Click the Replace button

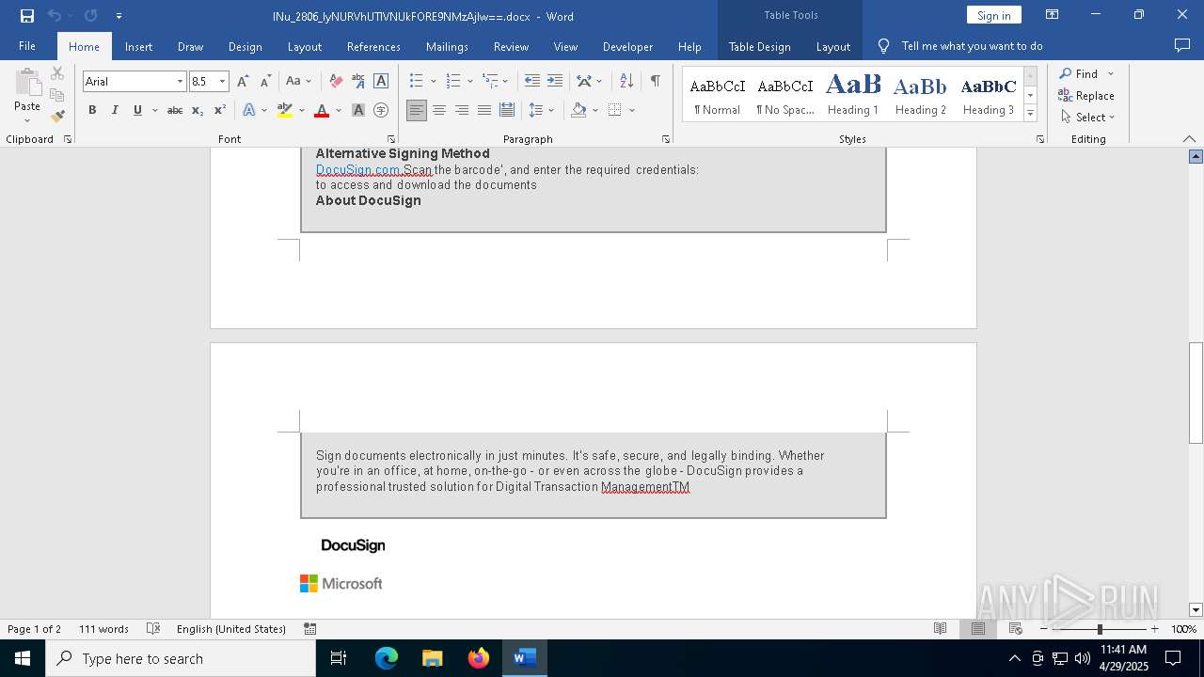click(1086, 95)
